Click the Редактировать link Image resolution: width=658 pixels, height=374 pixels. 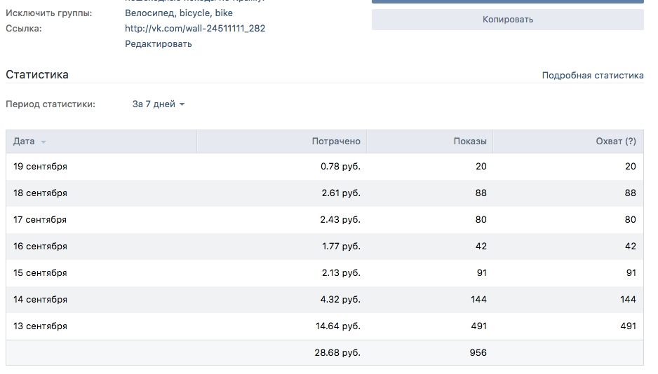coord(158,44)
